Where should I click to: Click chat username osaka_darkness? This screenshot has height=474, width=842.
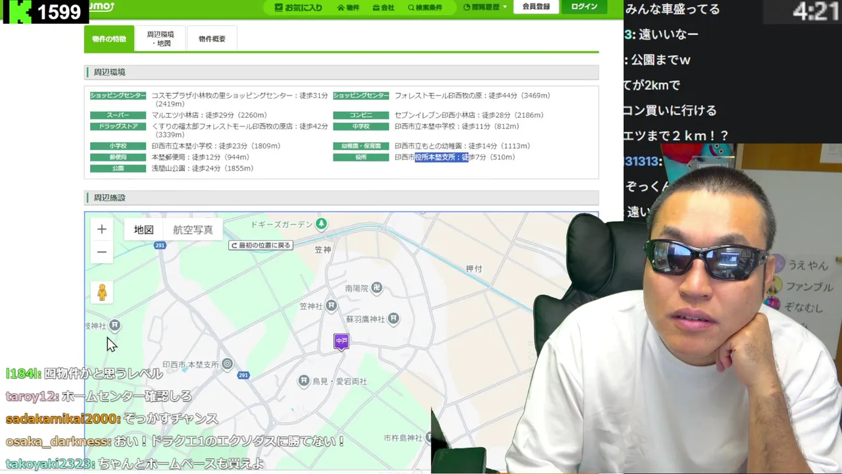click(x=58, y=441)
